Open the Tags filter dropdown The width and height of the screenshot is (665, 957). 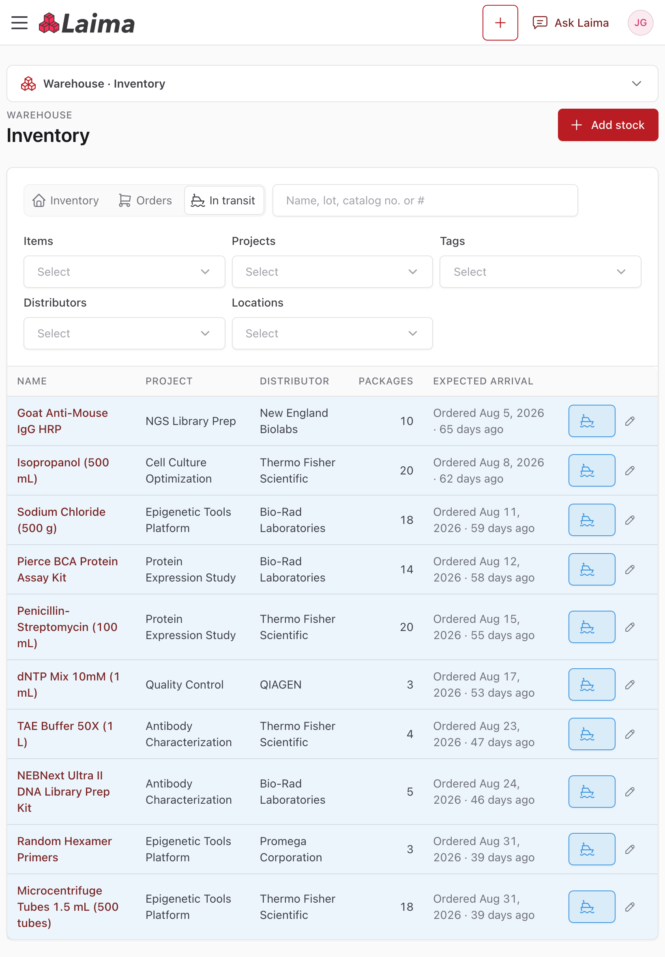(x=540, y=272)
